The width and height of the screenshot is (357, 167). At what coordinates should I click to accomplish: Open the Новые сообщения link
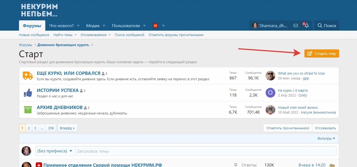click(34, 35)
